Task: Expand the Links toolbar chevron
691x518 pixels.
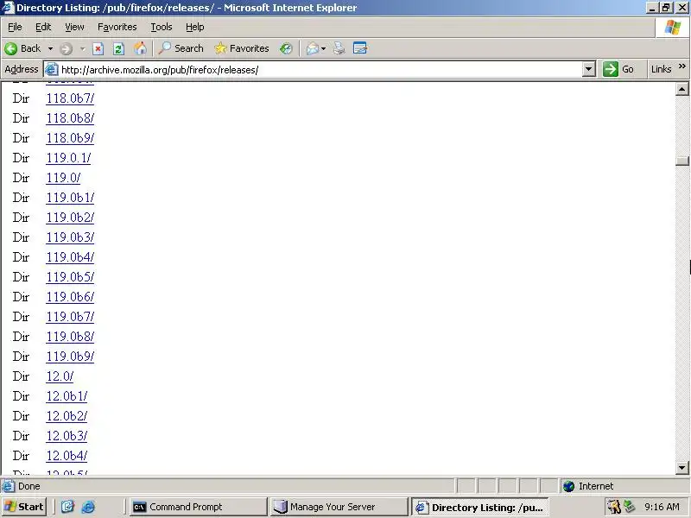Action: pos(682,66)
